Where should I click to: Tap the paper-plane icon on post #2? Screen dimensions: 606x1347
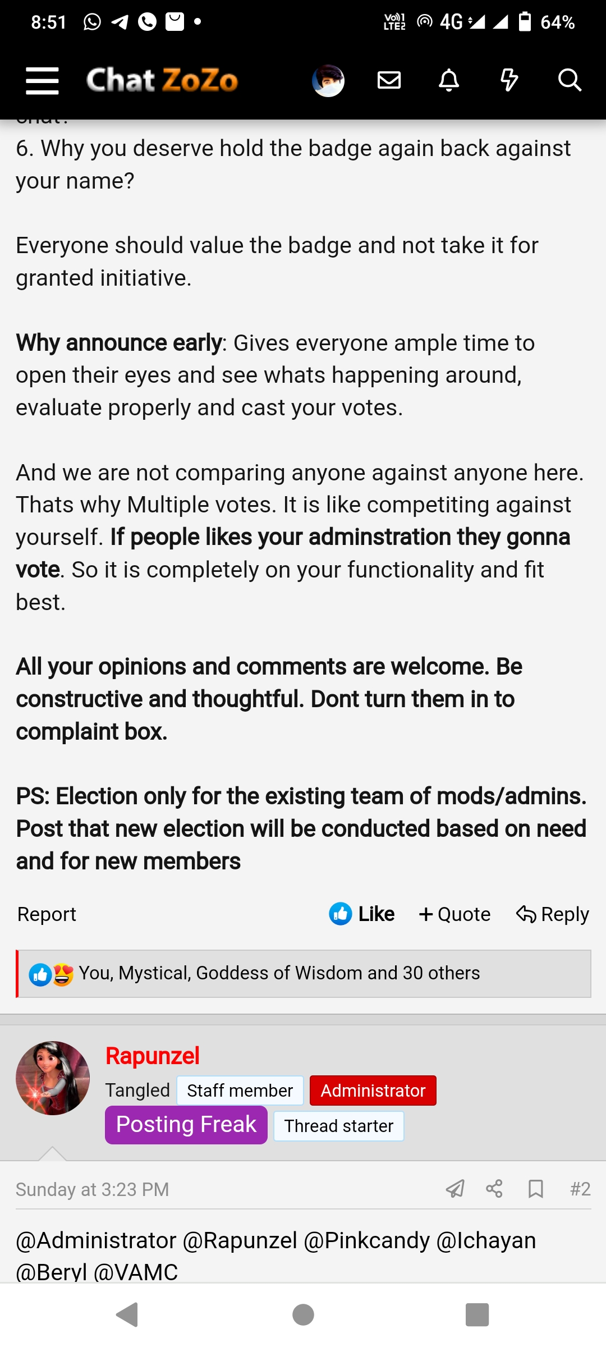click(455, 1189)
